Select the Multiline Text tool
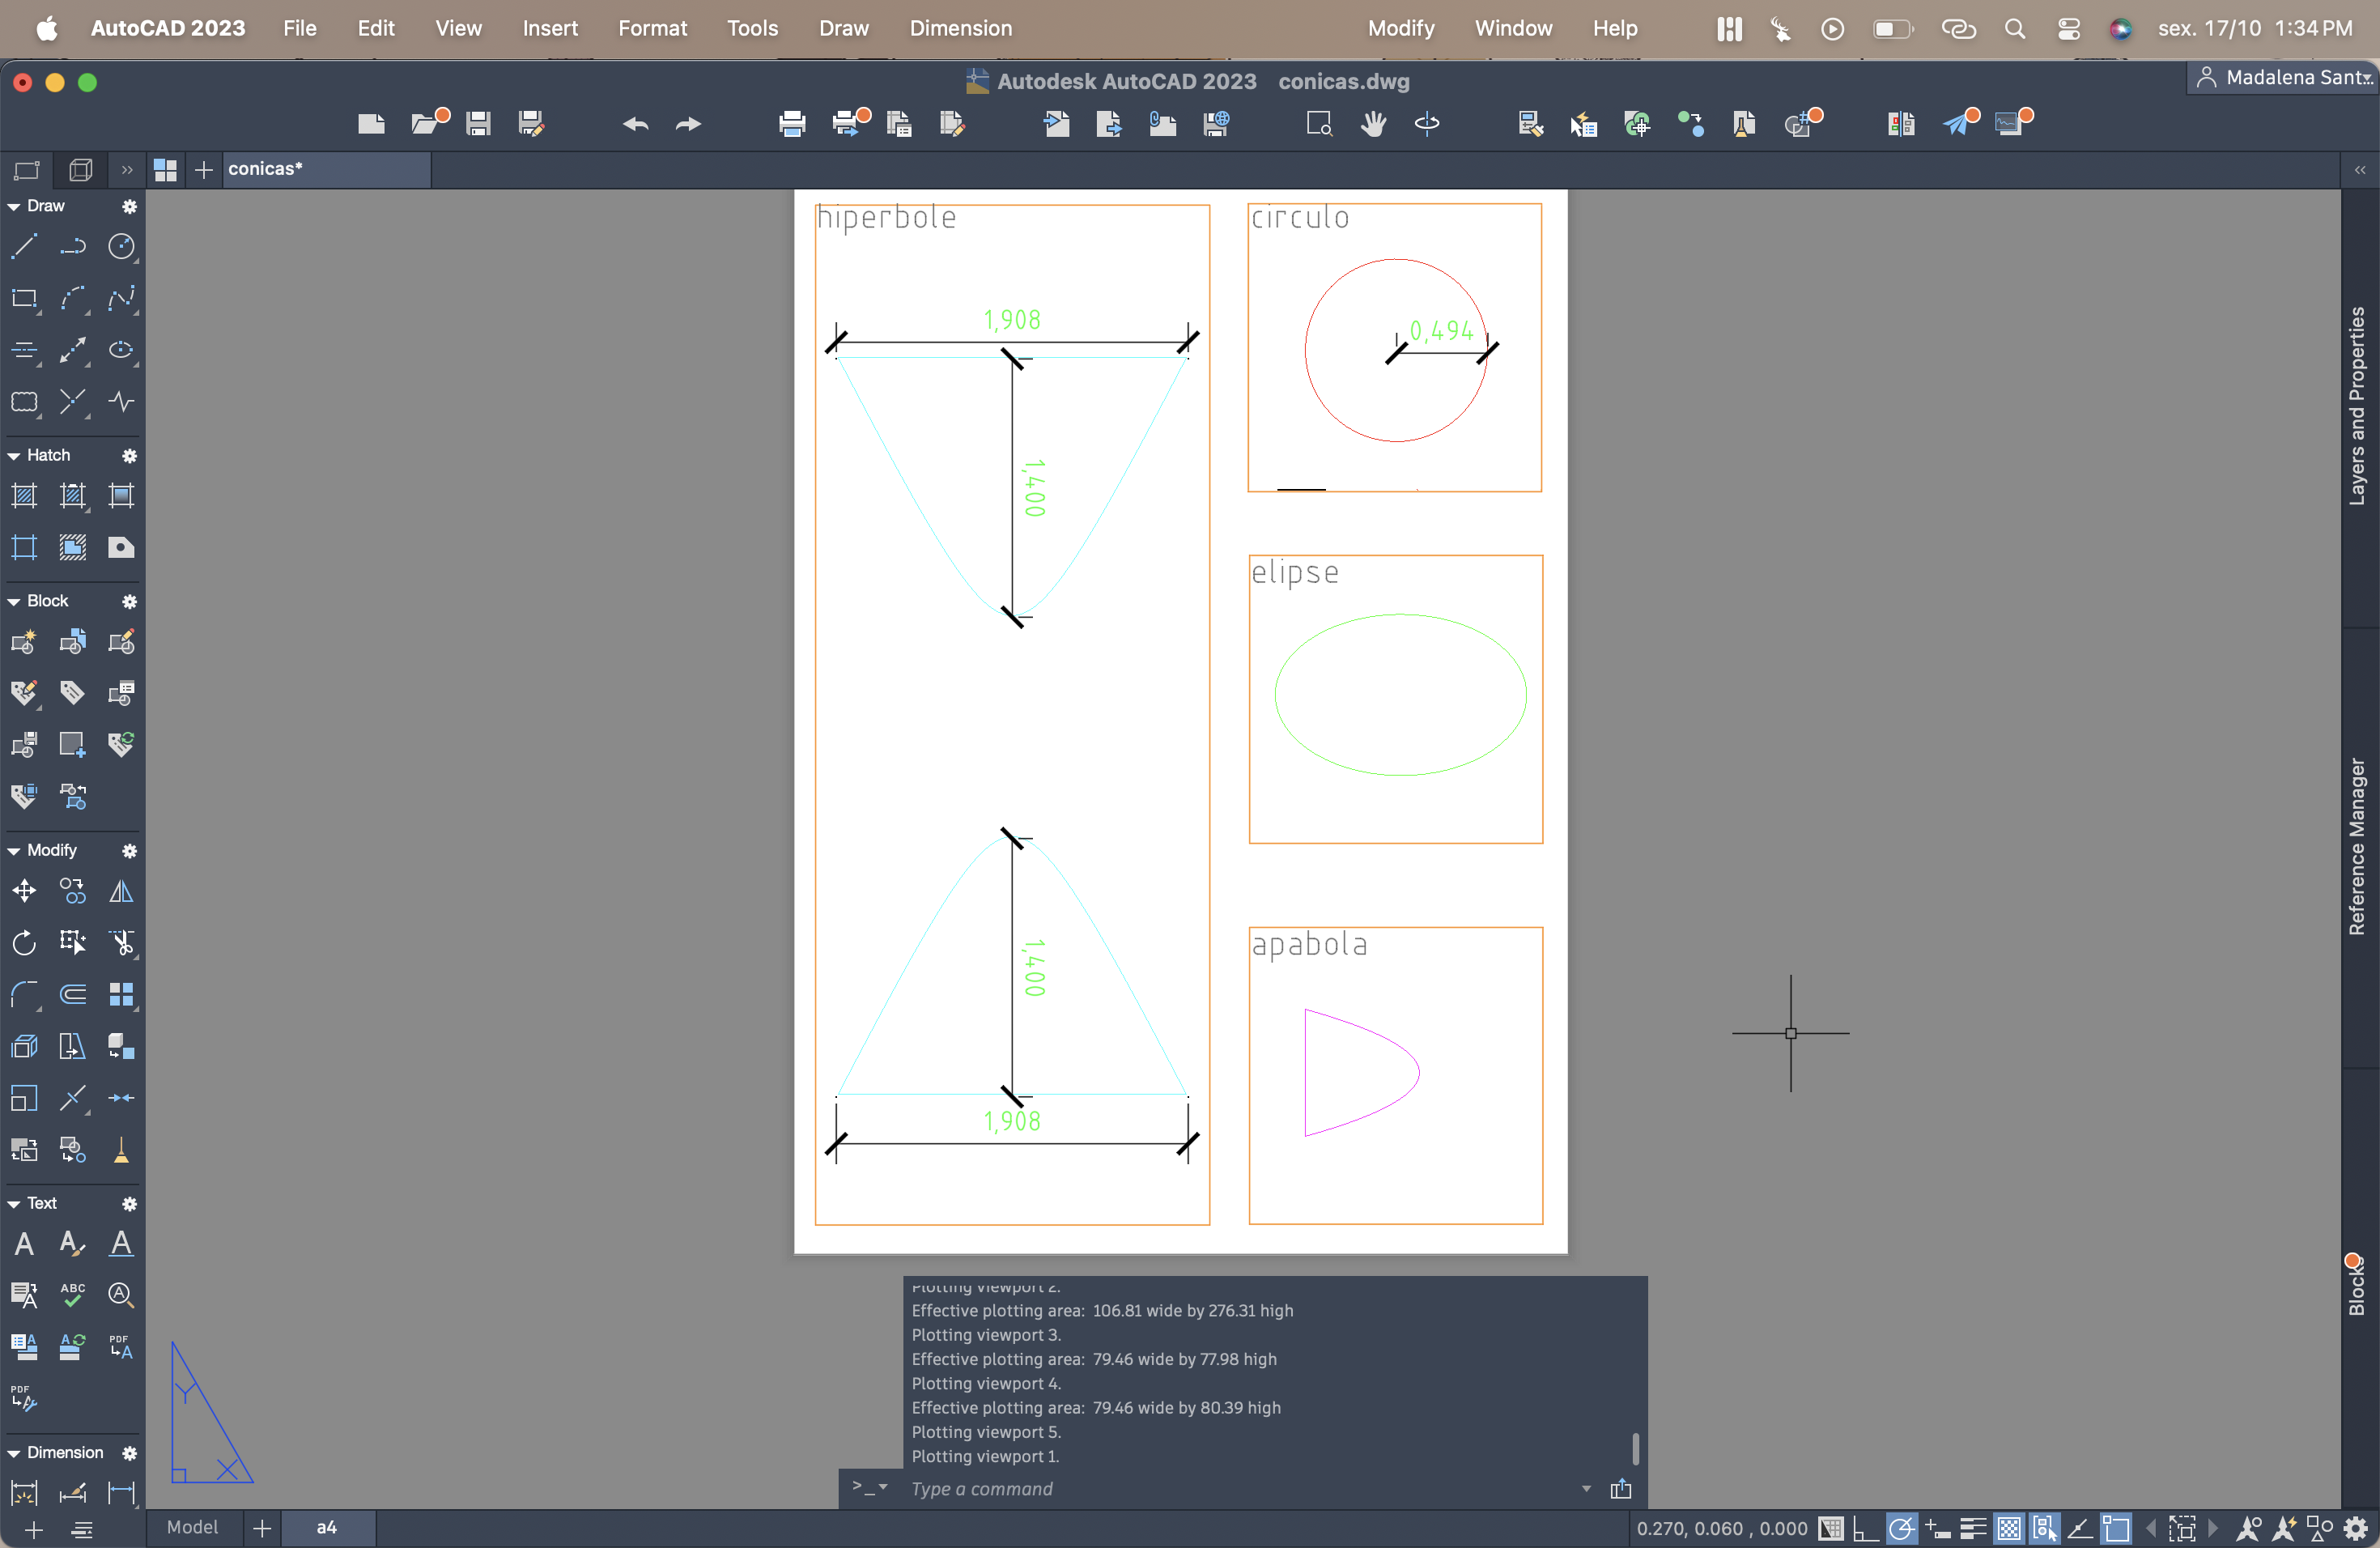The width and height of the screenshot is (2380, 1548). pos(24,1243)
